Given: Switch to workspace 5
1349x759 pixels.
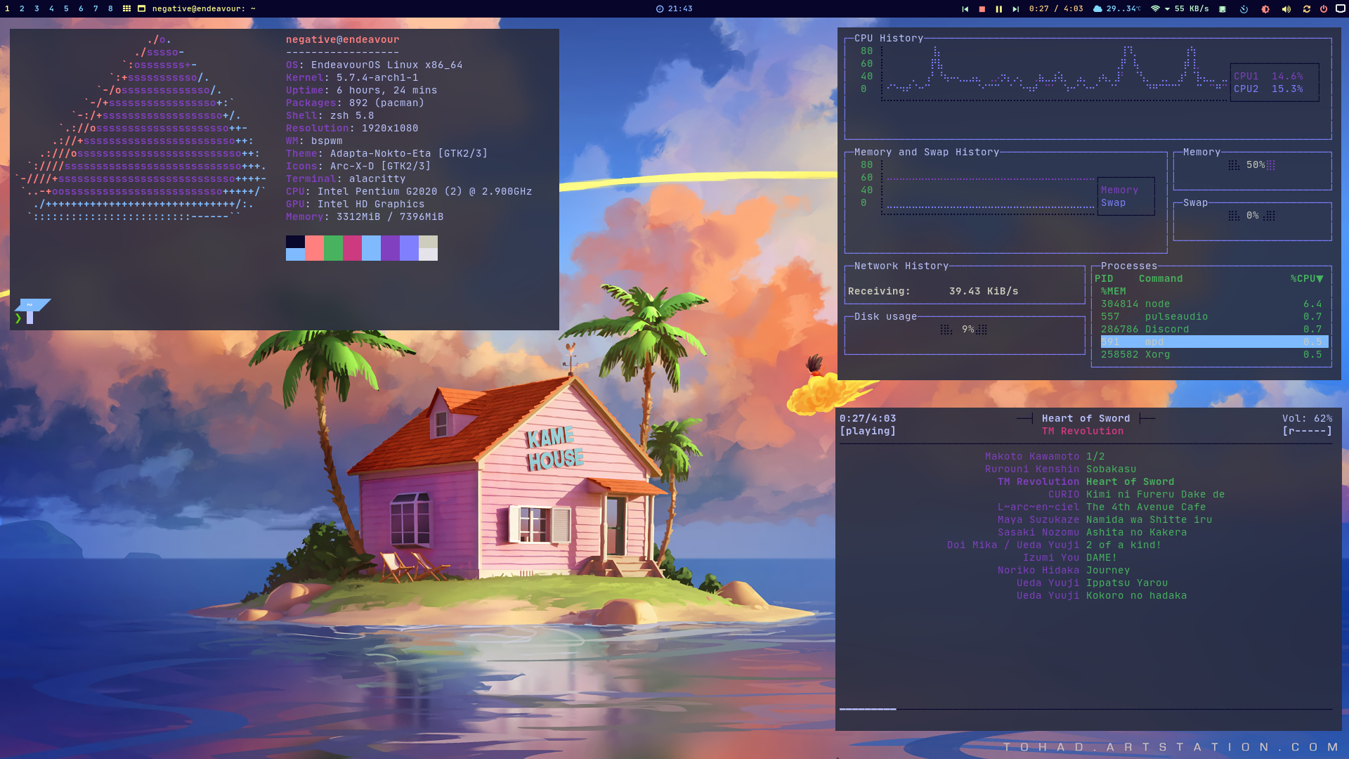Looking at the screenshot, I should tap(66, 8).
